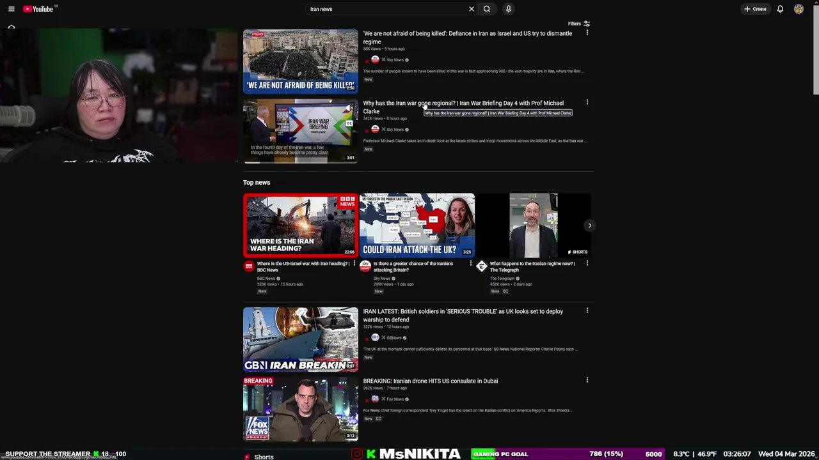Click The Telegraph channel name
Image resolution: width=819 pixels, height=460 pixels.
click(502, 279)
